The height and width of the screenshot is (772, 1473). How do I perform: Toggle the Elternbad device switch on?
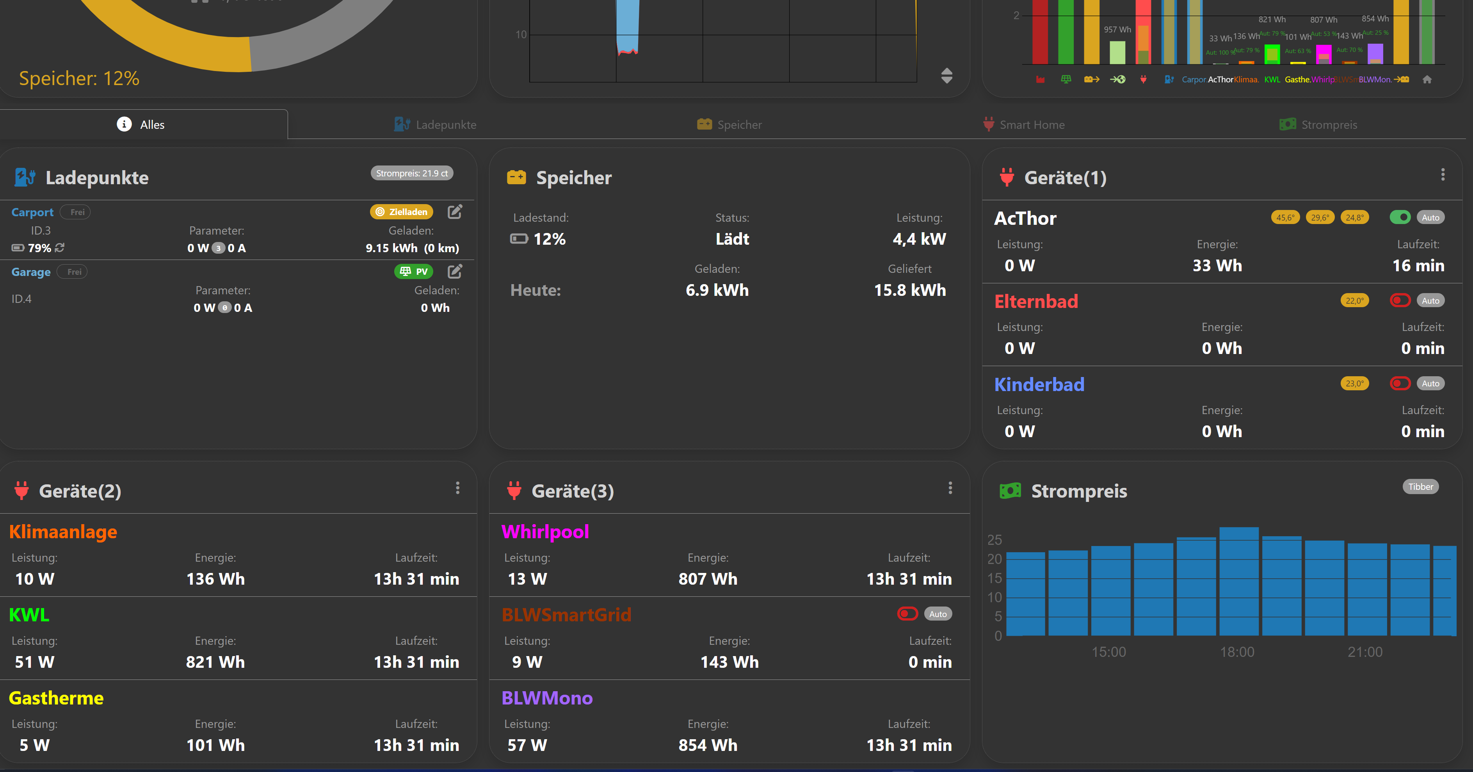point(1400,300)
